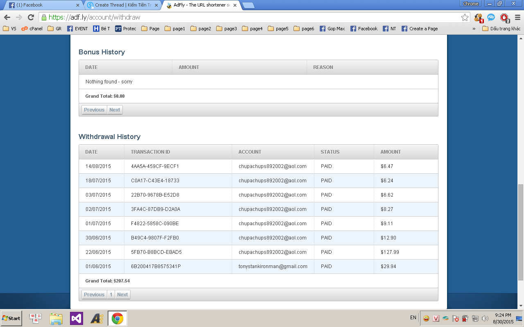This screenshot has height=327, width=524.
Task: Open Yahoo Messenger smiley tray icon
Action: click(426, 318)
